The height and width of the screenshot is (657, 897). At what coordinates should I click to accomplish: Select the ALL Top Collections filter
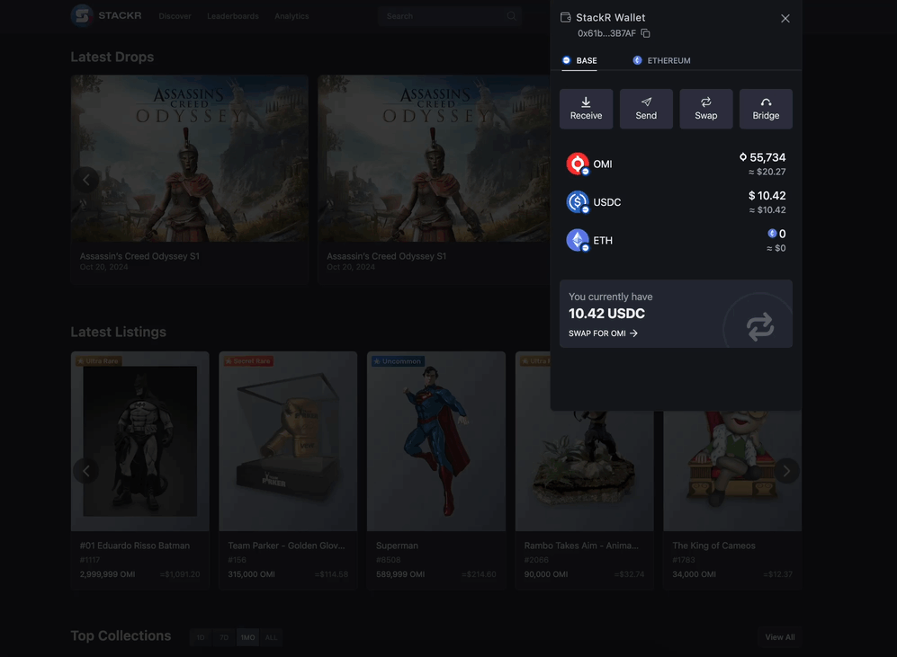(x=271, y=637)
